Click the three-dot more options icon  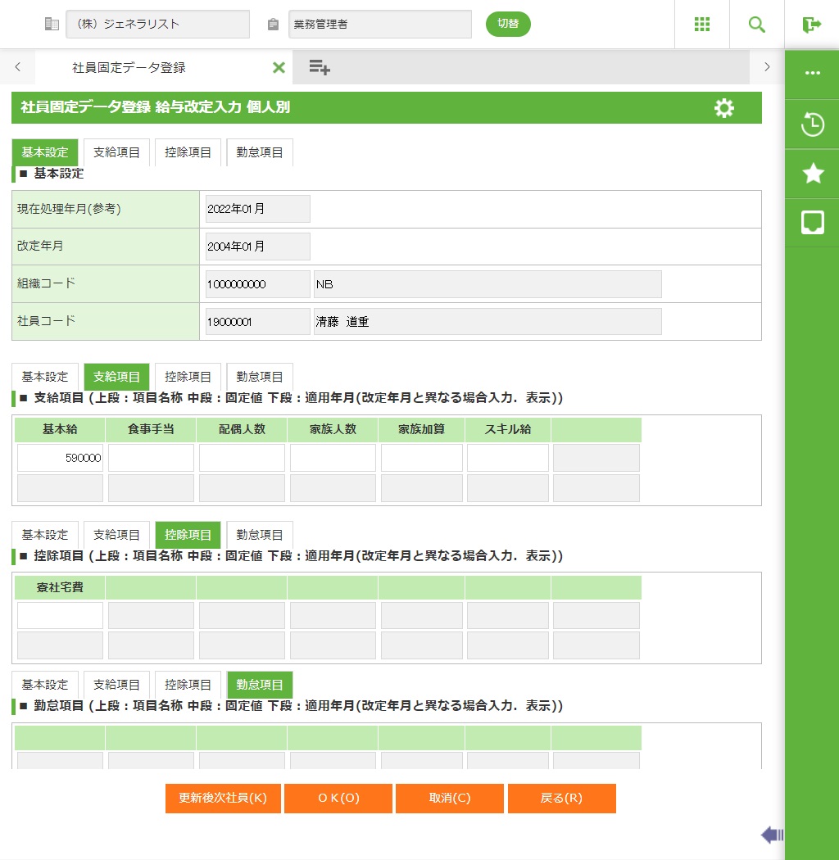pyautogui.click(x=812, y=73)
